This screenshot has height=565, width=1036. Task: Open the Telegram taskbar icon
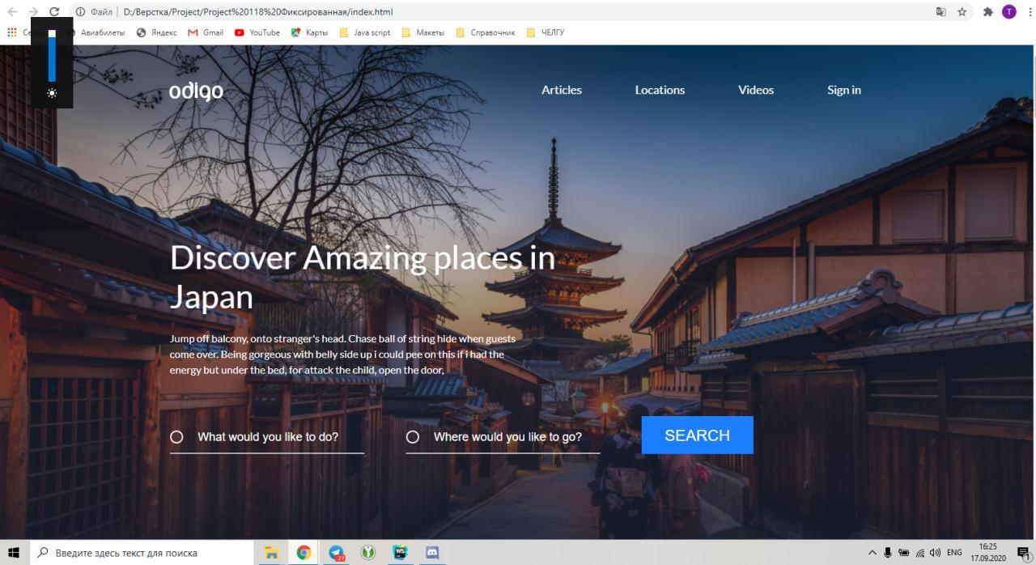point(336,553)
